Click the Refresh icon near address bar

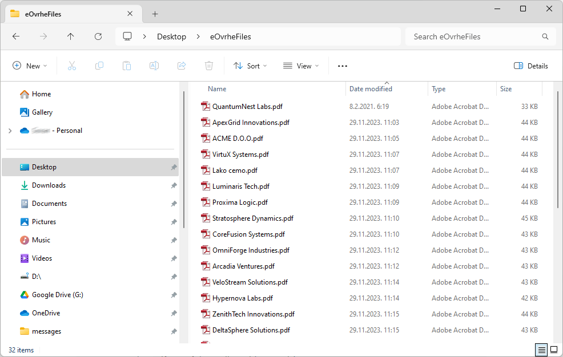pyautogui.click(x=98, y=36)
